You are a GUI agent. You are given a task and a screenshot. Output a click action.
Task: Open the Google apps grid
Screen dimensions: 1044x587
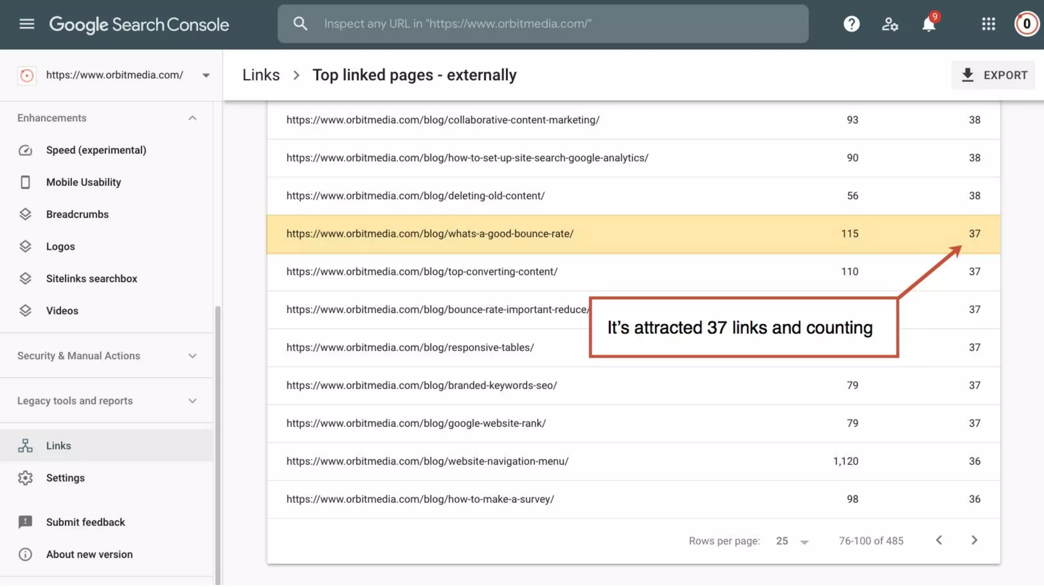(988, 24)
